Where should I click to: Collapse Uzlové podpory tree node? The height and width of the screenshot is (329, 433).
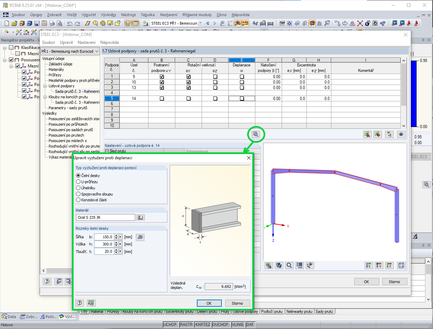(x=45, y=86)
